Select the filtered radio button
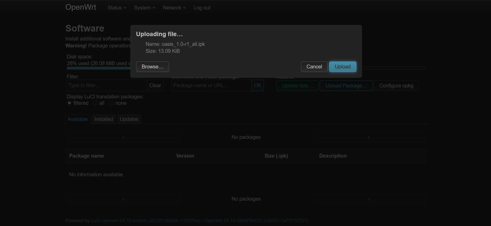Screen dimensions: 491x226 pyautogui.click(x=69, y=103)
